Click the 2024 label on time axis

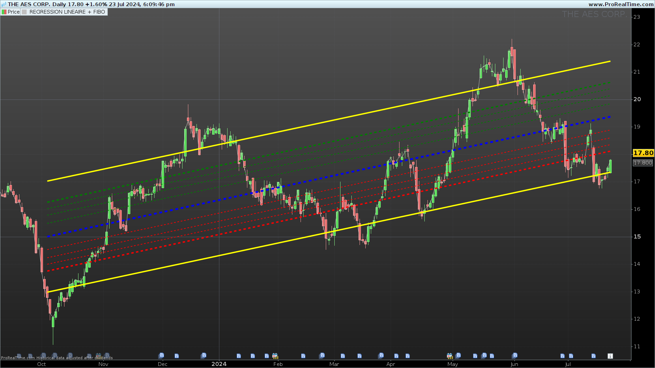click(219, 364)
